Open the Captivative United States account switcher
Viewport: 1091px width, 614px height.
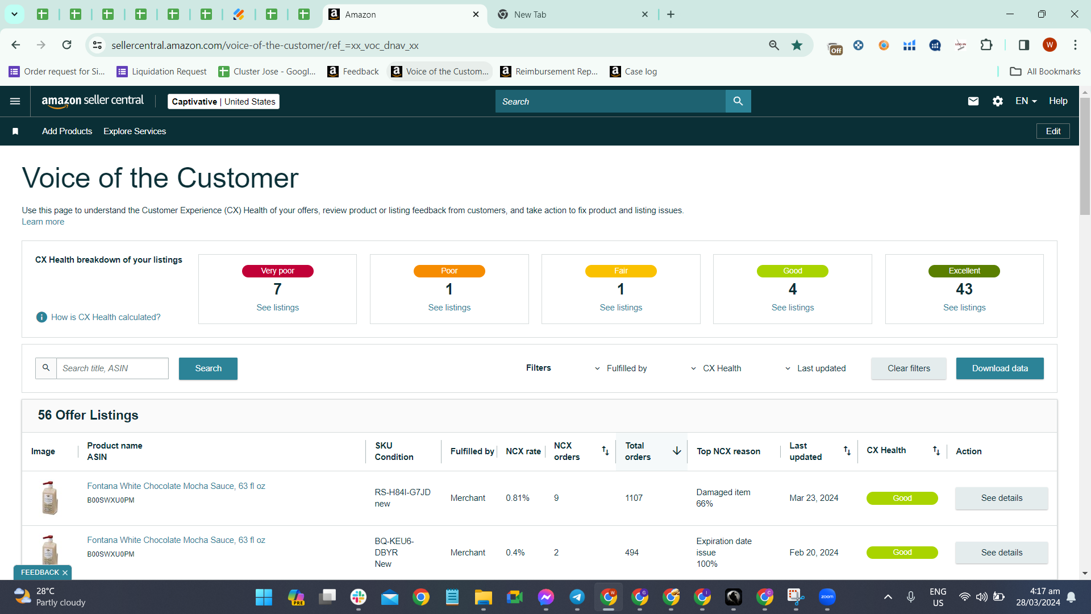click(x=223, y=102)
